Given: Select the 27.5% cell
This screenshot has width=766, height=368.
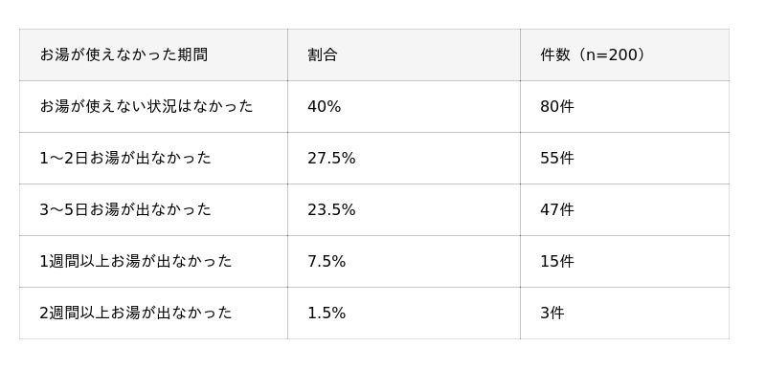Looking at the screenshot, I should coord(404,158).
